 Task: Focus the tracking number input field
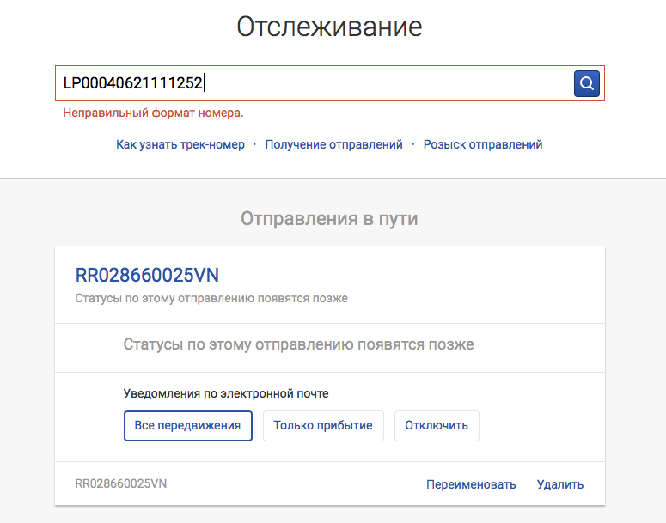tap(309, 83)
